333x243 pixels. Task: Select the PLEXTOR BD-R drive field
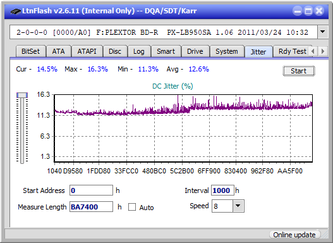pos(164,32)
